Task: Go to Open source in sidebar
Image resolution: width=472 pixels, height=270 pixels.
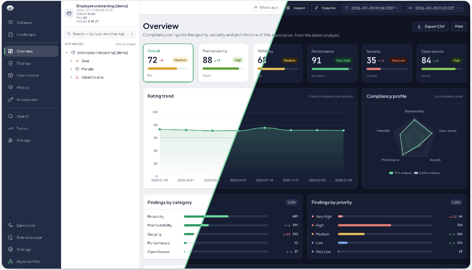Action: [31, 75]
